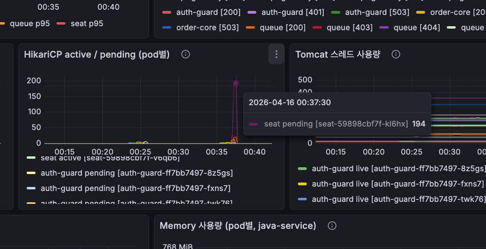Click the info icon on HikariCP panel
The width and height of the screenshot is (486, 249).
point(185,54)
